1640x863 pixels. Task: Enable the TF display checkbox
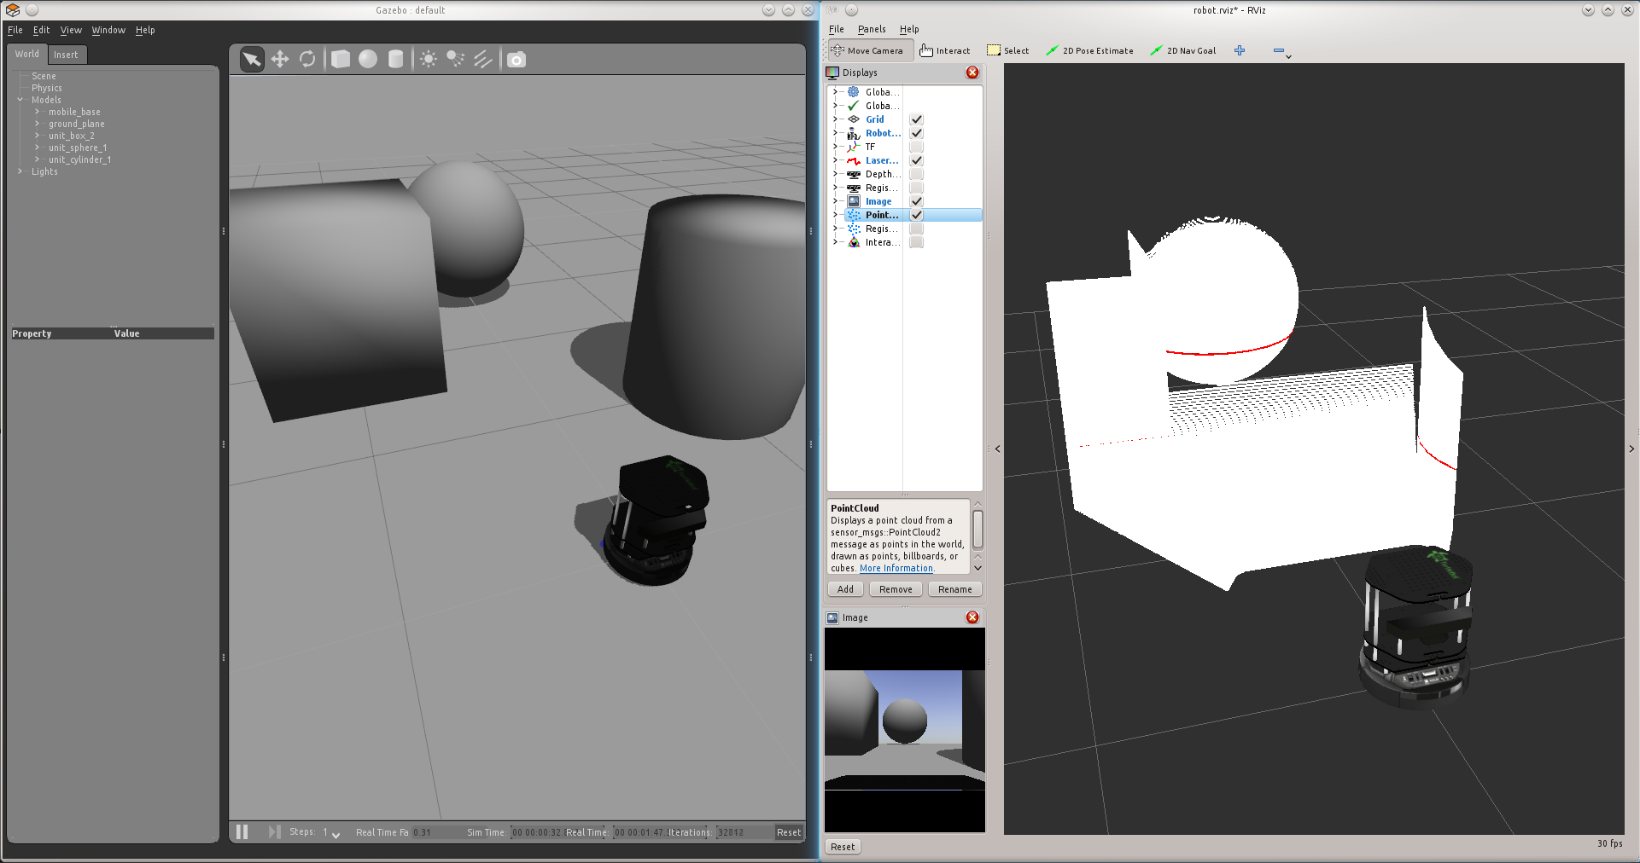[916, 147]
